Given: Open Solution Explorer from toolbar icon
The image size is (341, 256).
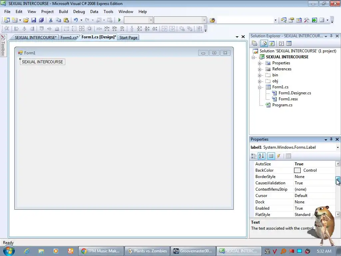Looking at the screenshot, I should [283, 20].
